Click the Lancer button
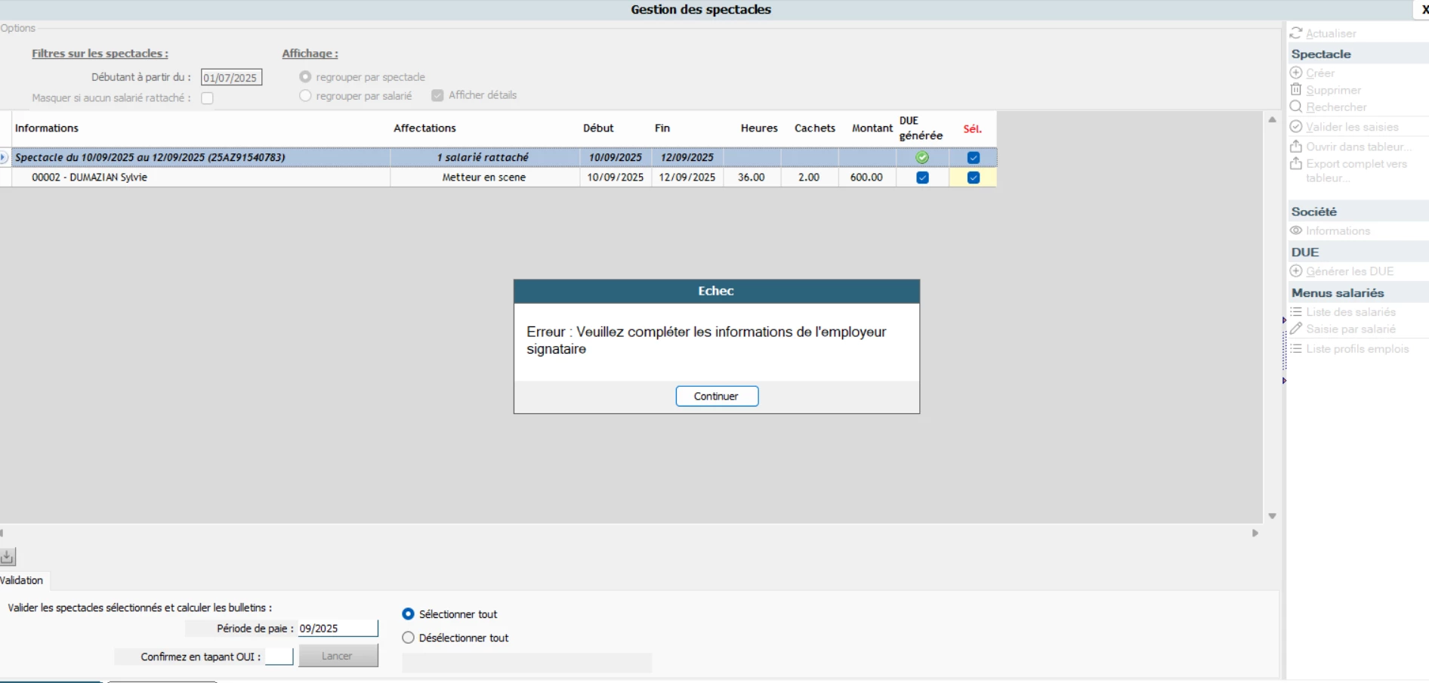The width and height of the screenshot is (1429, 683). pyautogui.click(x=338, y=656)
